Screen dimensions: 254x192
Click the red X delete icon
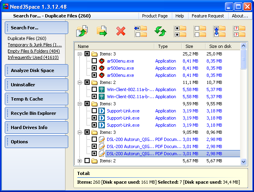pos(121,31)
